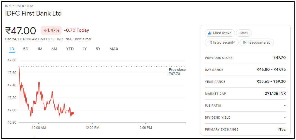296x140 pixels.
Task: Click the red current price dot on chart
Action: [x=72, y=113]
